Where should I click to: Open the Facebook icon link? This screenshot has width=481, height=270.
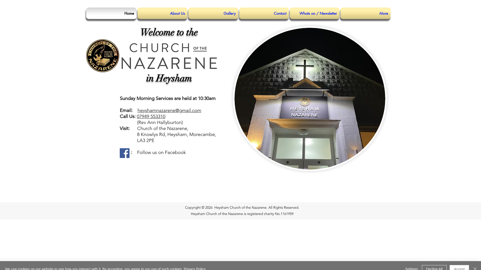click(125, 153)
